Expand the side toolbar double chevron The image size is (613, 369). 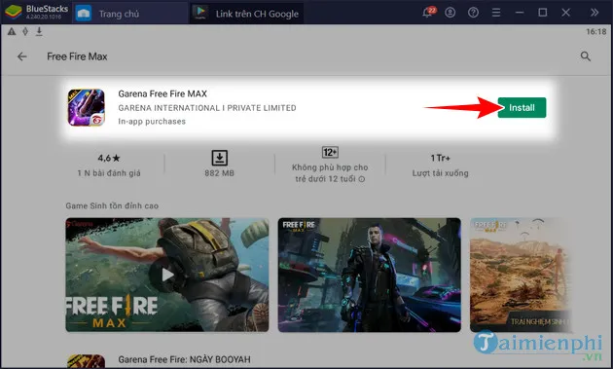coord(595,13)
